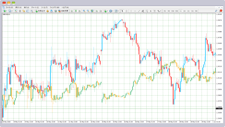Viewport: 225px width, 127px height.
Task: Open the ウィンドウ (W) menu
Action: (55, 7)
